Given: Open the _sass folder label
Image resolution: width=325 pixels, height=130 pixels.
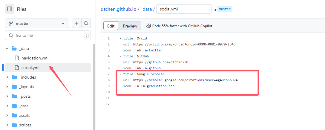Looking at the screenshot, I should click(23, 106).
